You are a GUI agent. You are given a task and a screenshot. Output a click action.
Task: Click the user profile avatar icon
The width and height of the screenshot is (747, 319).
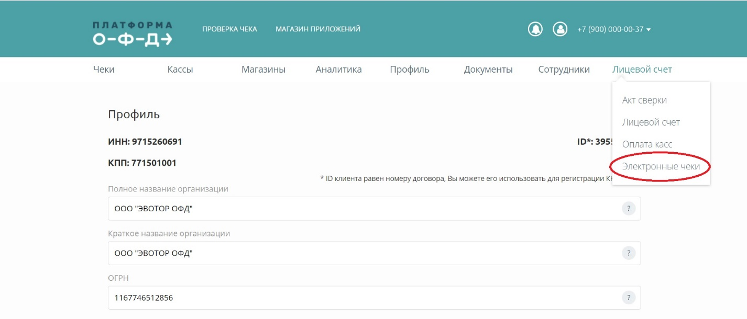point(560,29)
